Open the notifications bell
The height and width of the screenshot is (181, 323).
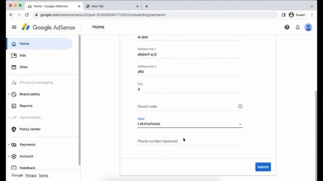coord(298,27)
